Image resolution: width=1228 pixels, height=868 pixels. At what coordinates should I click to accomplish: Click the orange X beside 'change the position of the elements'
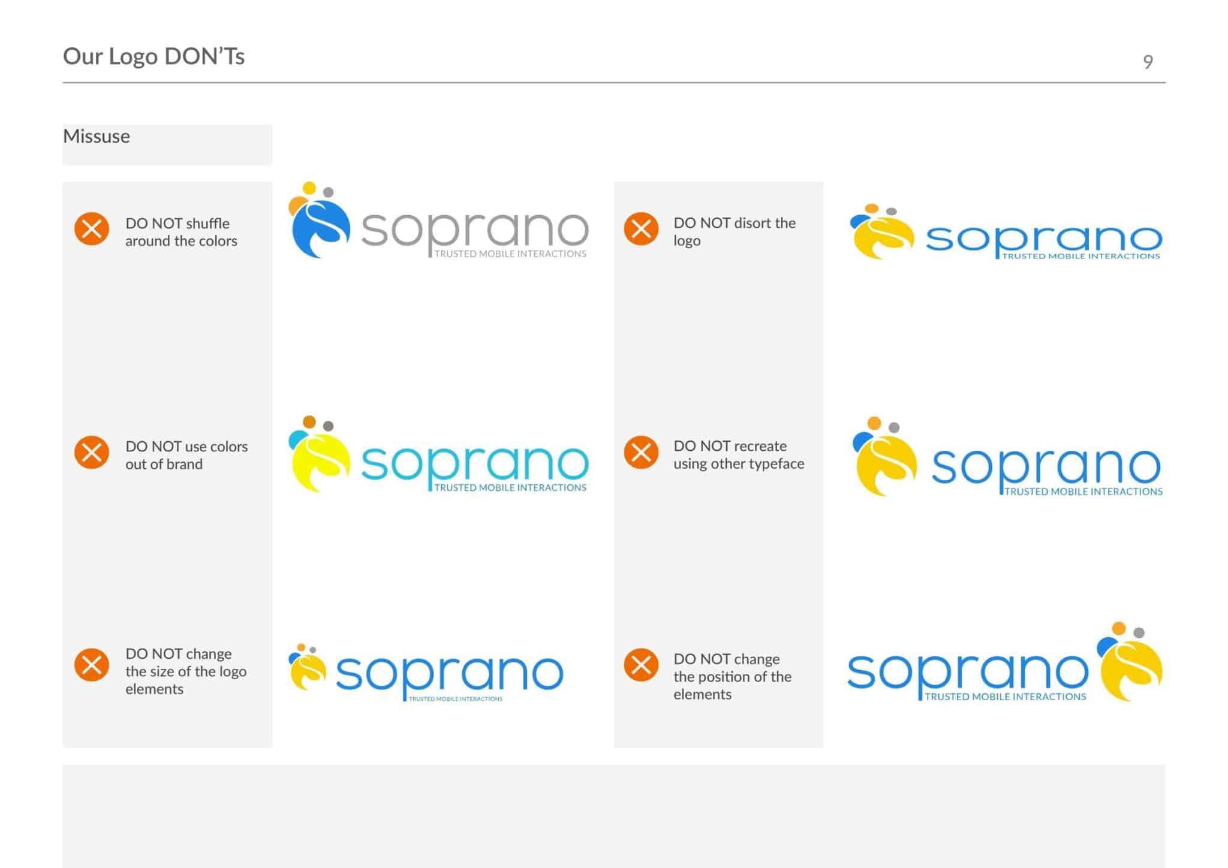coord(641,665)
